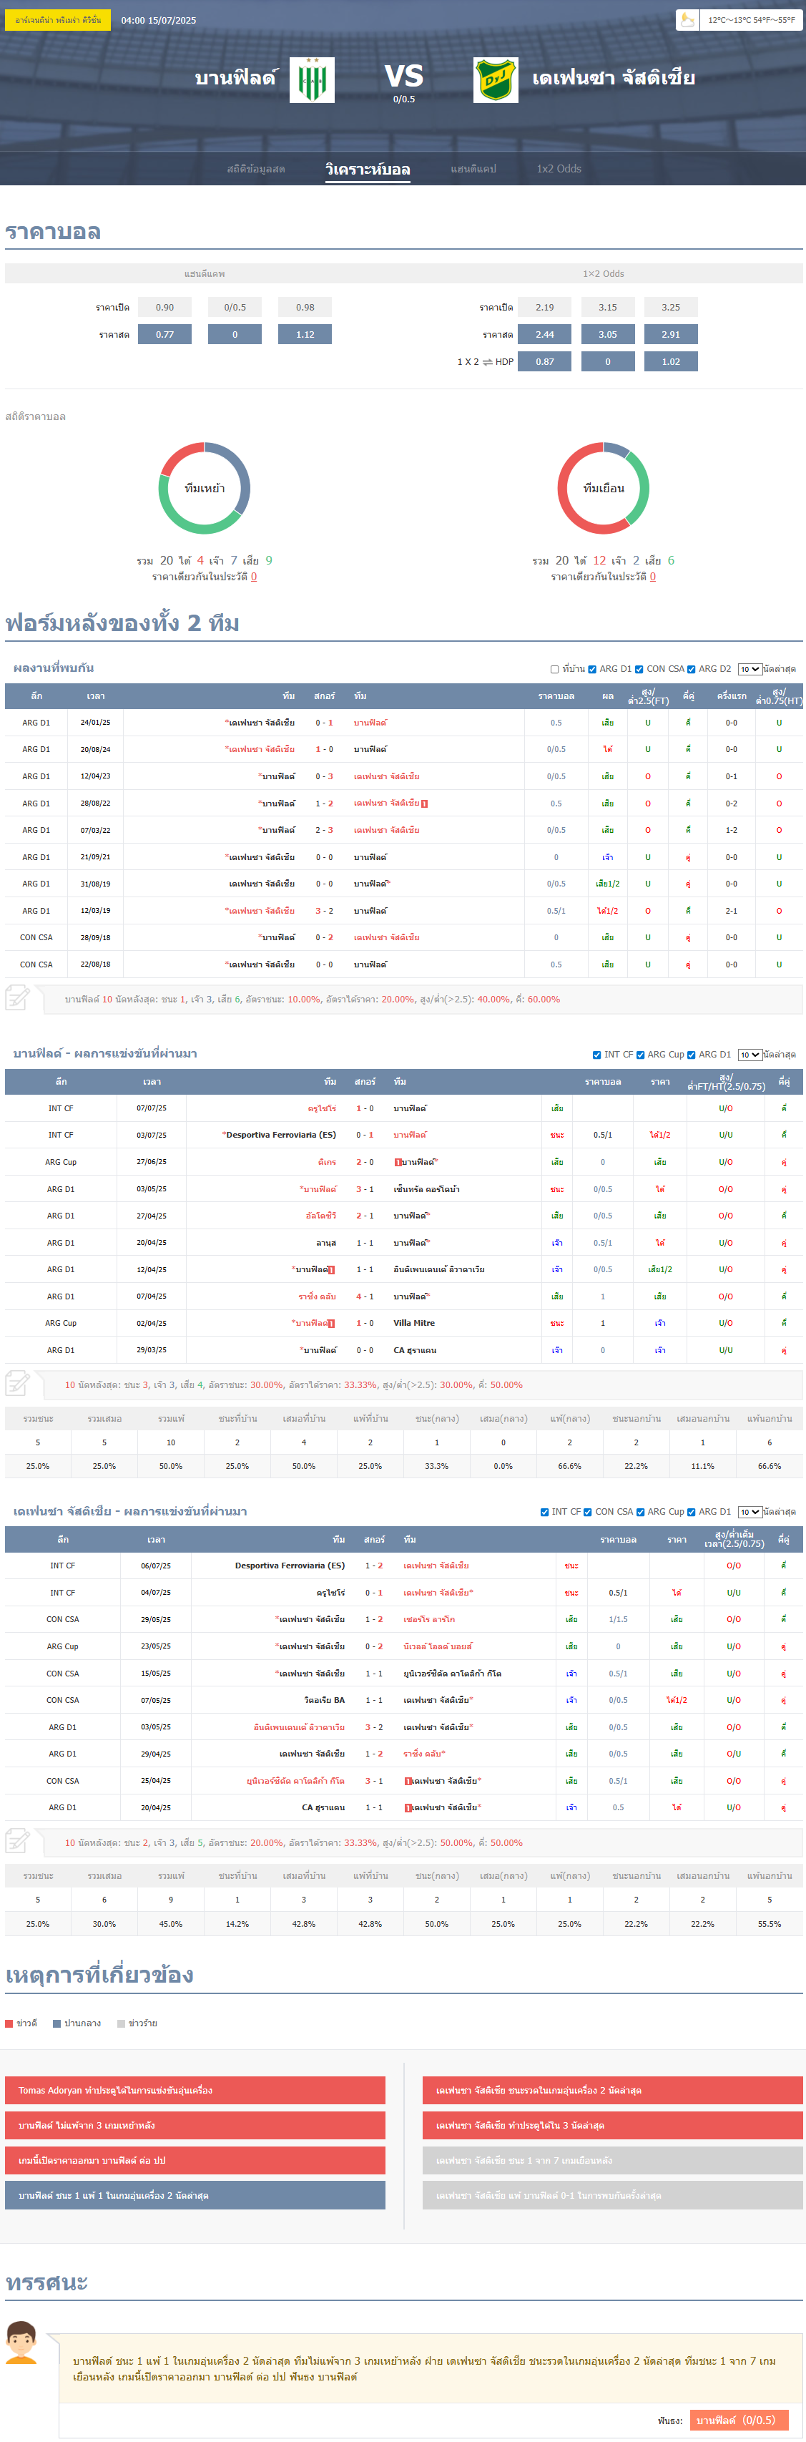Click the 1X2⇌HDP value 0.87
806x2442 pixels.
pos(544,361)
